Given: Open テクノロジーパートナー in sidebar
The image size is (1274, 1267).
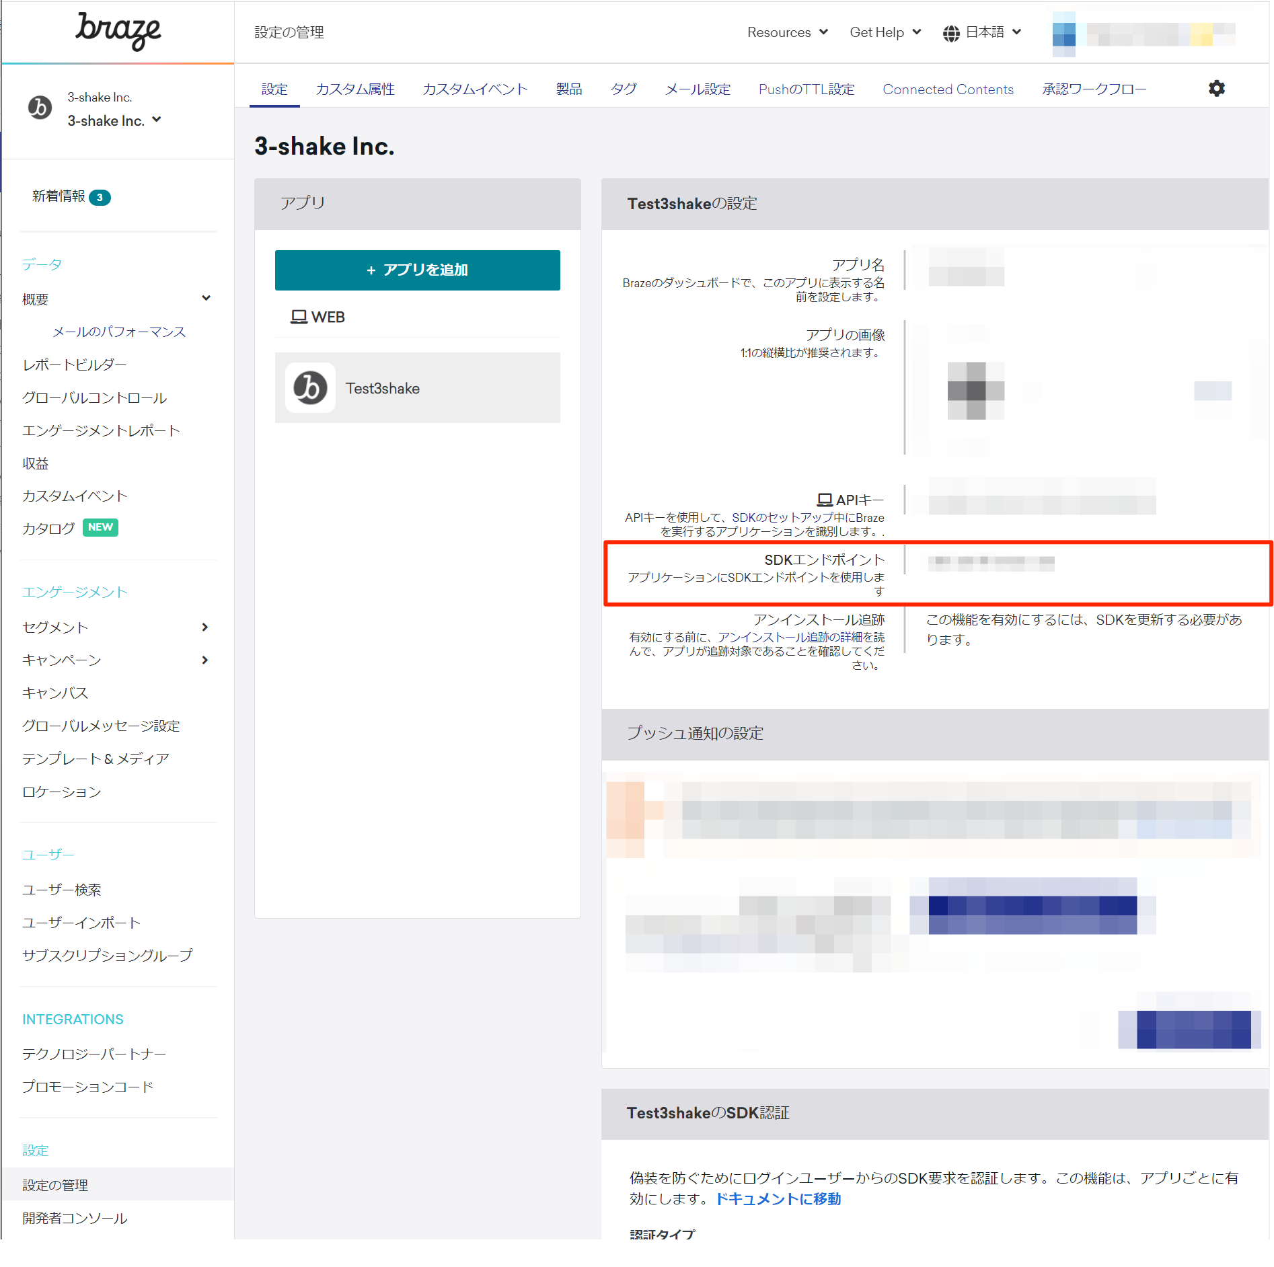Looking at the screenshot, I should tap(94, 1054).
